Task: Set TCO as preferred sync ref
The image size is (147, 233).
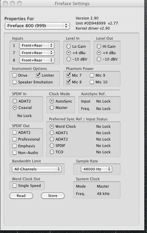Action: (52, 152)
